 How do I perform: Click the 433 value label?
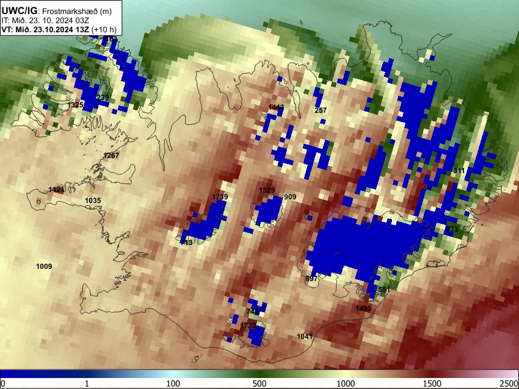point(452,229)
